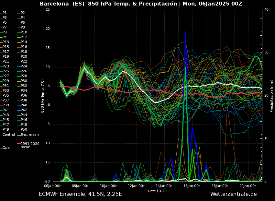Click the orange line symbol next to P36
Viewport: 275px width, 201px height.
pos(19,96)
